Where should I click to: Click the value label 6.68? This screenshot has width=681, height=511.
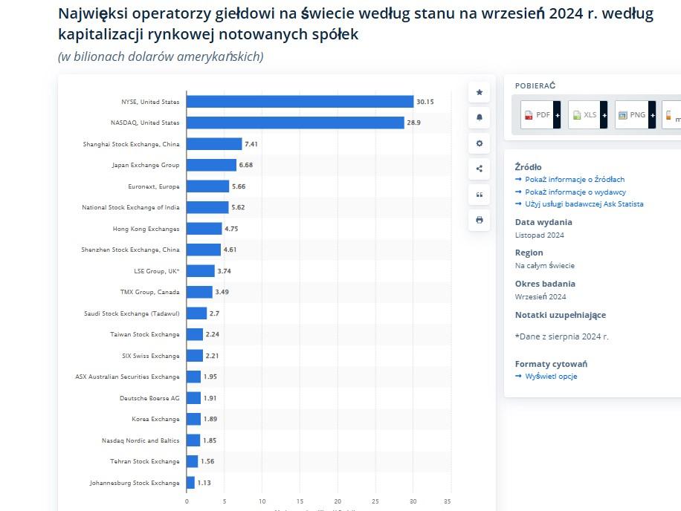coord(246,165)
